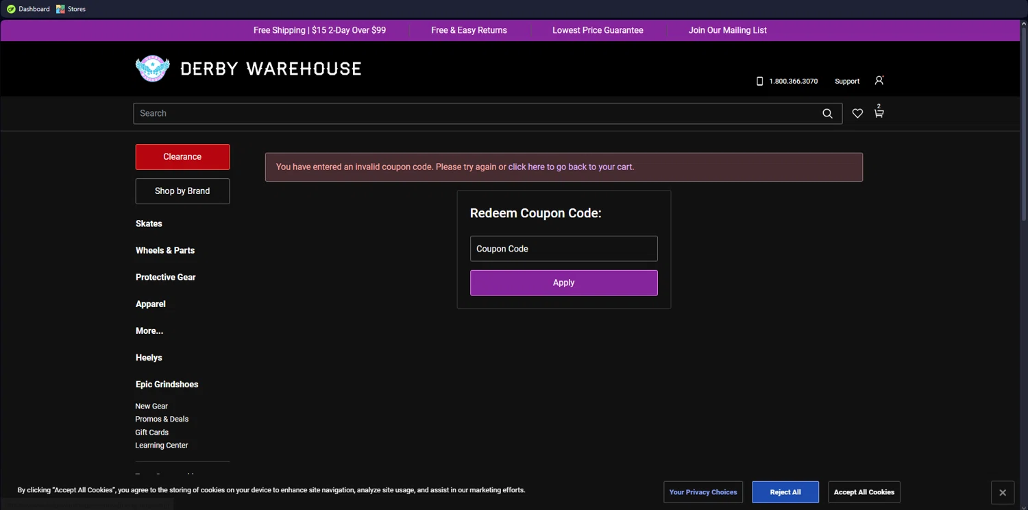The height and width of the screenshot is (510, 1028).
Task: Open the Promos & Deals link
Action: tap(162, 419)
